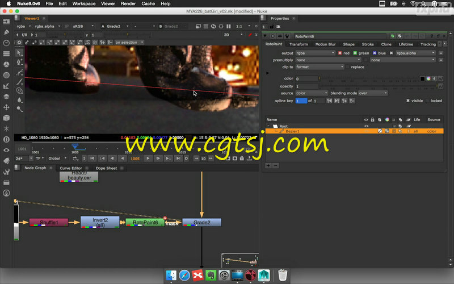Select the Brush paint tool
The height and width of the screenshot is (284, 454).
coord(19,82)
